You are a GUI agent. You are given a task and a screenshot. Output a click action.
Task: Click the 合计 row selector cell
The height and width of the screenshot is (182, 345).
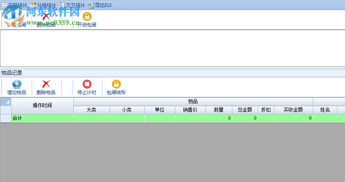pyautogui.click(x=6, y=118)
